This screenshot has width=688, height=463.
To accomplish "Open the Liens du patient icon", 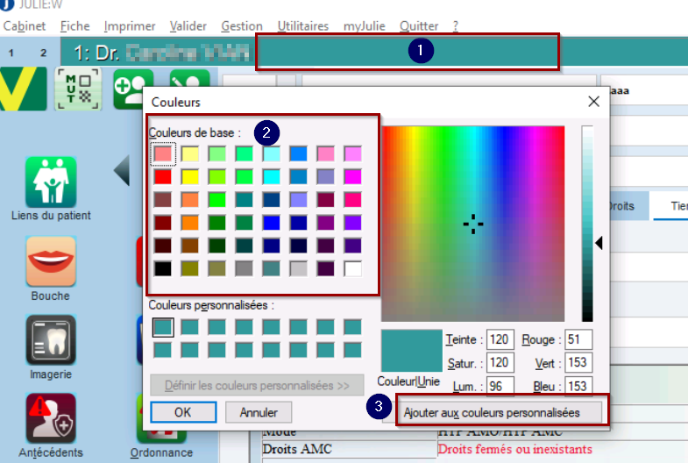I will pos(51,182).
